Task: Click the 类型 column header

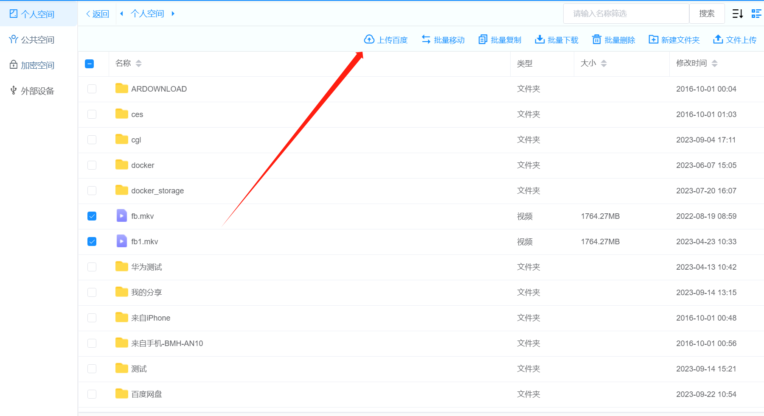Action: click(525, 64)
